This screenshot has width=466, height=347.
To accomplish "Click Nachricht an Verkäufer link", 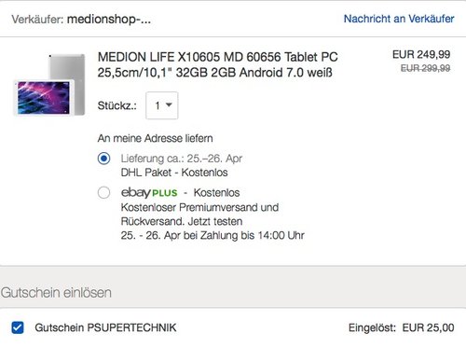I will [399, 19].
